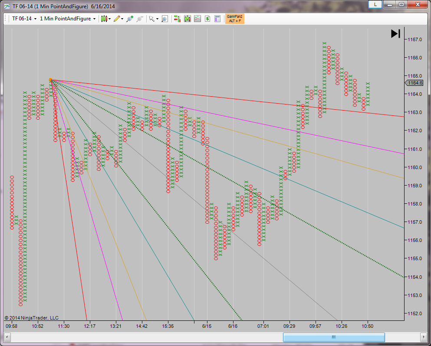Minimize the chart window
The image size is (431, 346).
click(389, 4)
